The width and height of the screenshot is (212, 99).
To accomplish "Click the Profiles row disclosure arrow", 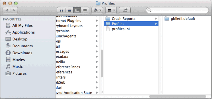I will point(156,24).
